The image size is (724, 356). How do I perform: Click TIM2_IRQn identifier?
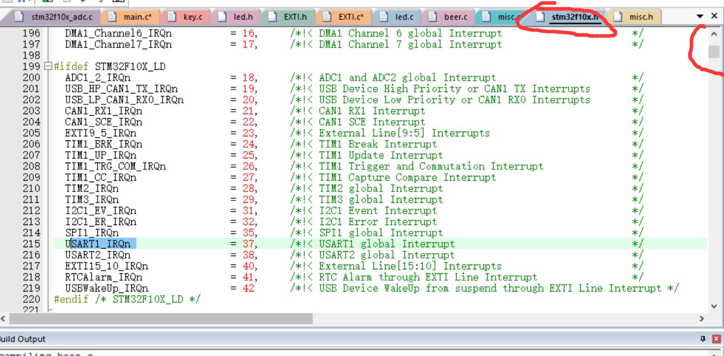point(92,189)
